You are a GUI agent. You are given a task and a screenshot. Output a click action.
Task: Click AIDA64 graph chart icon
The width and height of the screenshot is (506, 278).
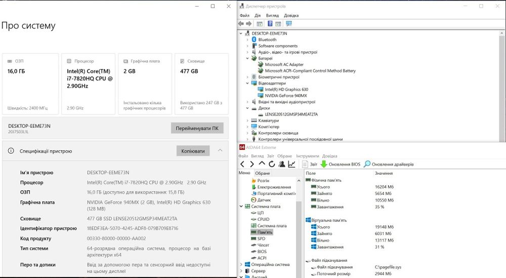pos(292,164)
